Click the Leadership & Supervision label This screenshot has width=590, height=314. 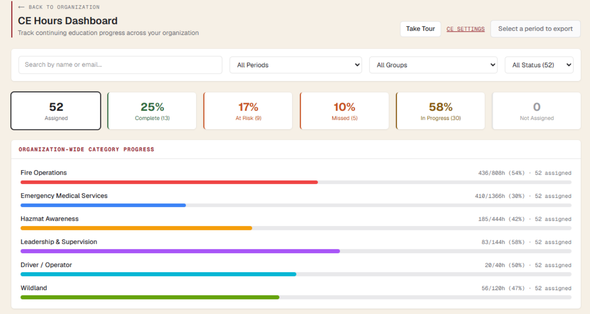pos(59,242)
